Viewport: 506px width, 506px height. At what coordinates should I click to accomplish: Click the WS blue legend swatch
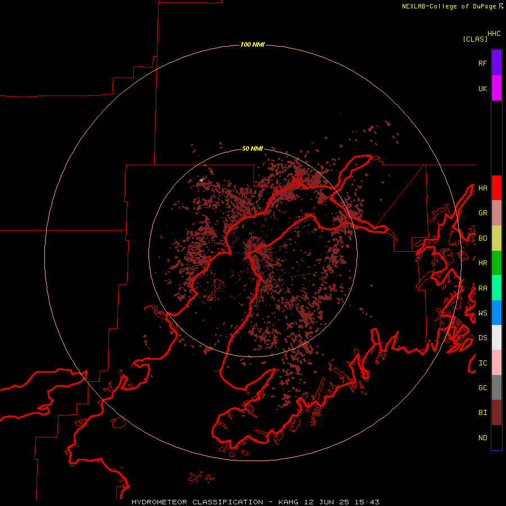click(496, 313)
